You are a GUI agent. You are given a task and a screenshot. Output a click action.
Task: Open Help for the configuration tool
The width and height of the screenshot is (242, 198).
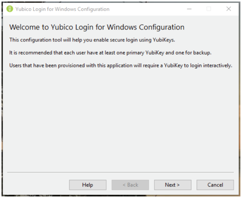(x=88, y=185)
